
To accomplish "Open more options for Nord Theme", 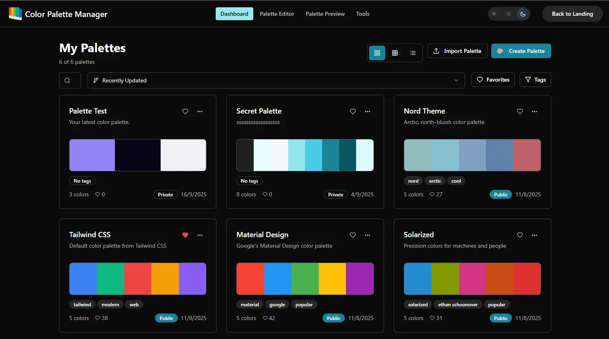I will [535, 112].
